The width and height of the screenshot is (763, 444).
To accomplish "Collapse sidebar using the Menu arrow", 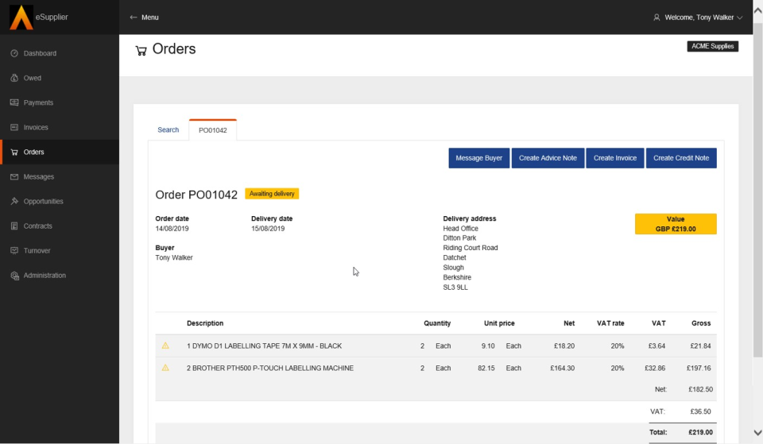I will click(x=134, y=17).
